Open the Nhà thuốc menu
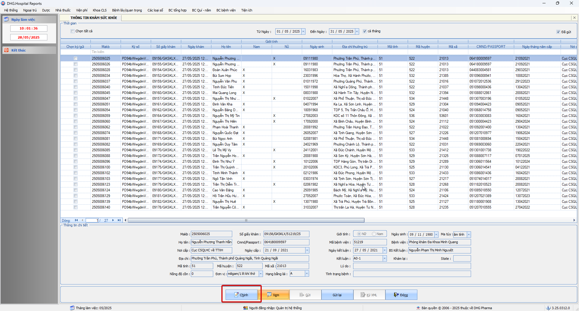 63,10
